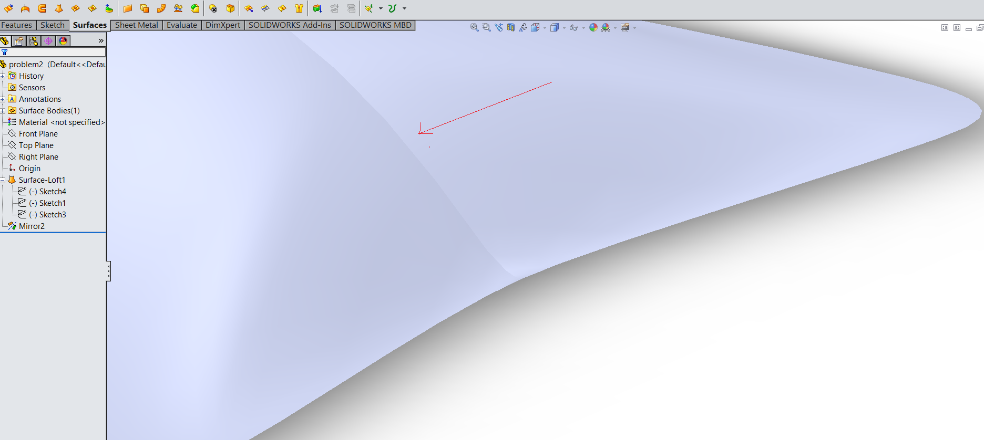Viewport: 984px width, 440px height.
Task: Open the SOLIDWORKS MBD tab
Action: click(x=375, y=25)
